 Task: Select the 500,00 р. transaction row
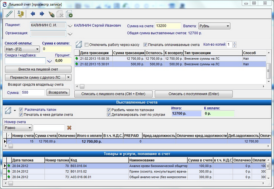(x=170, y=64)
